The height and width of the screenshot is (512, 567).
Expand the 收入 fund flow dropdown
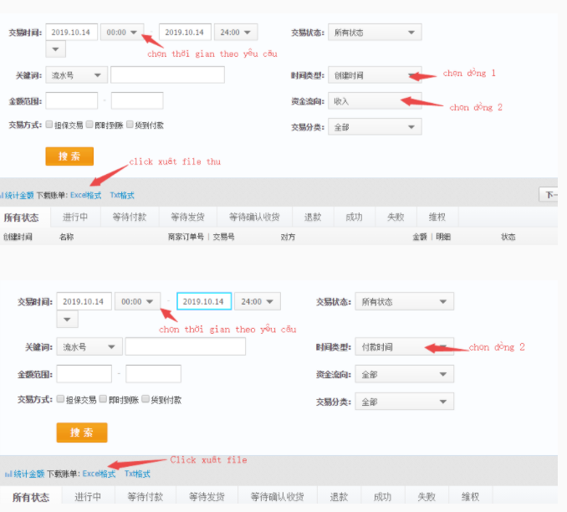coord(374,101)
